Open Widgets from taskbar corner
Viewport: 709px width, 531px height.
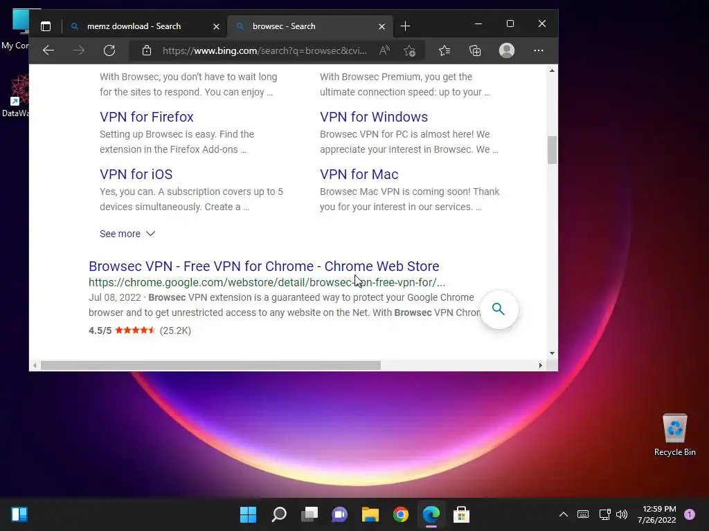pos(19,514)
